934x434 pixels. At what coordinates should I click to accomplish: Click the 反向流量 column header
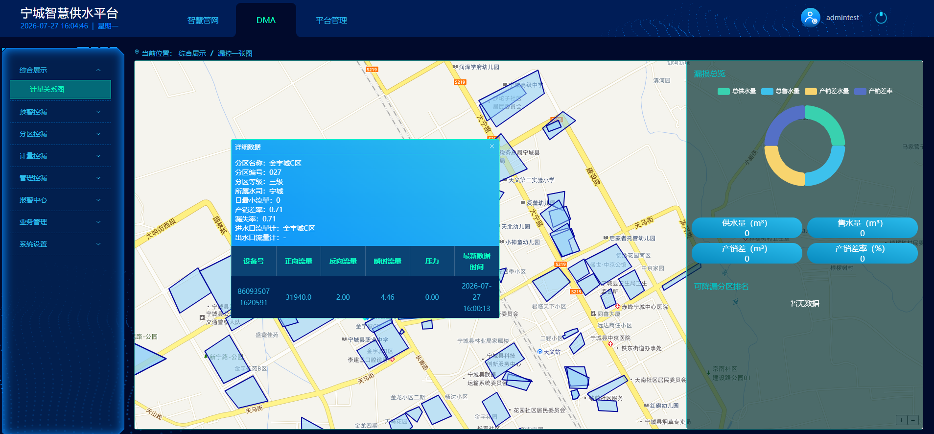coord(343,261)
